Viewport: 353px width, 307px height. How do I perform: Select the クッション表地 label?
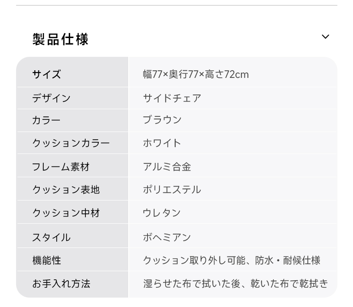pos(66,190)
